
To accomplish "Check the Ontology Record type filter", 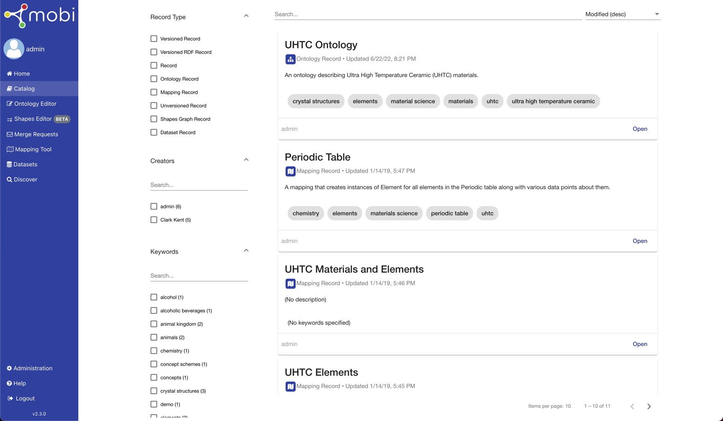I will coord(154,79).
